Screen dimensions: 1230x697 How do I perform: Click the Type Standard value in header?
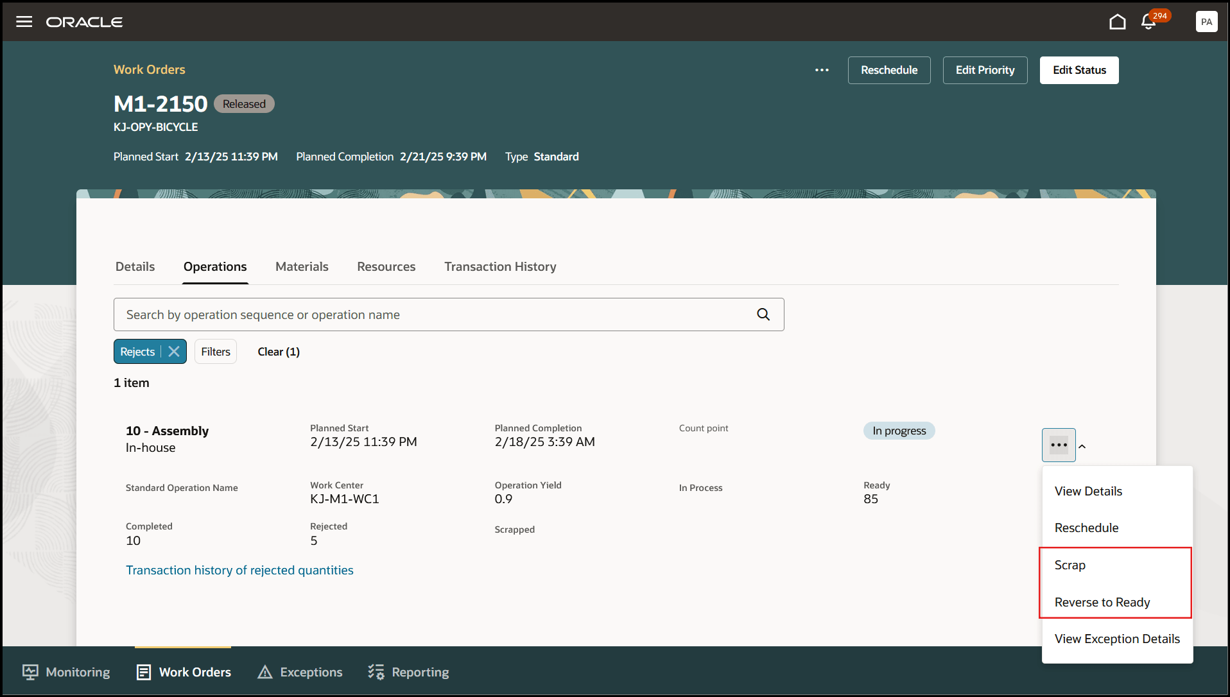point(556,157)
